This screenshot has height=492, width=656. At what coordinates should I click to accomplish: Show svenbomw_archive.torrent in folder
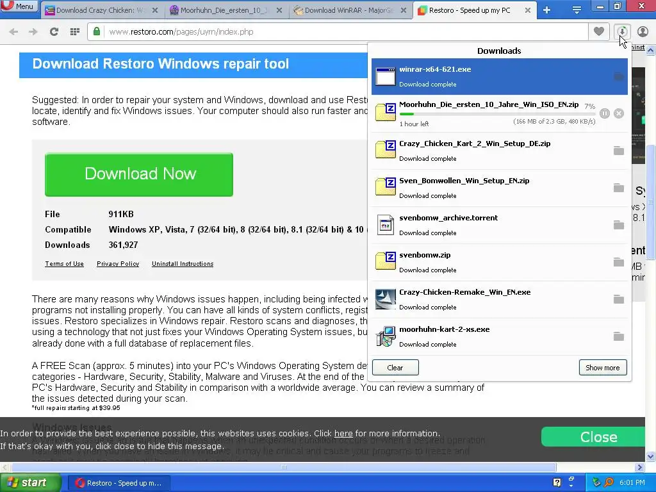point(618,225)
